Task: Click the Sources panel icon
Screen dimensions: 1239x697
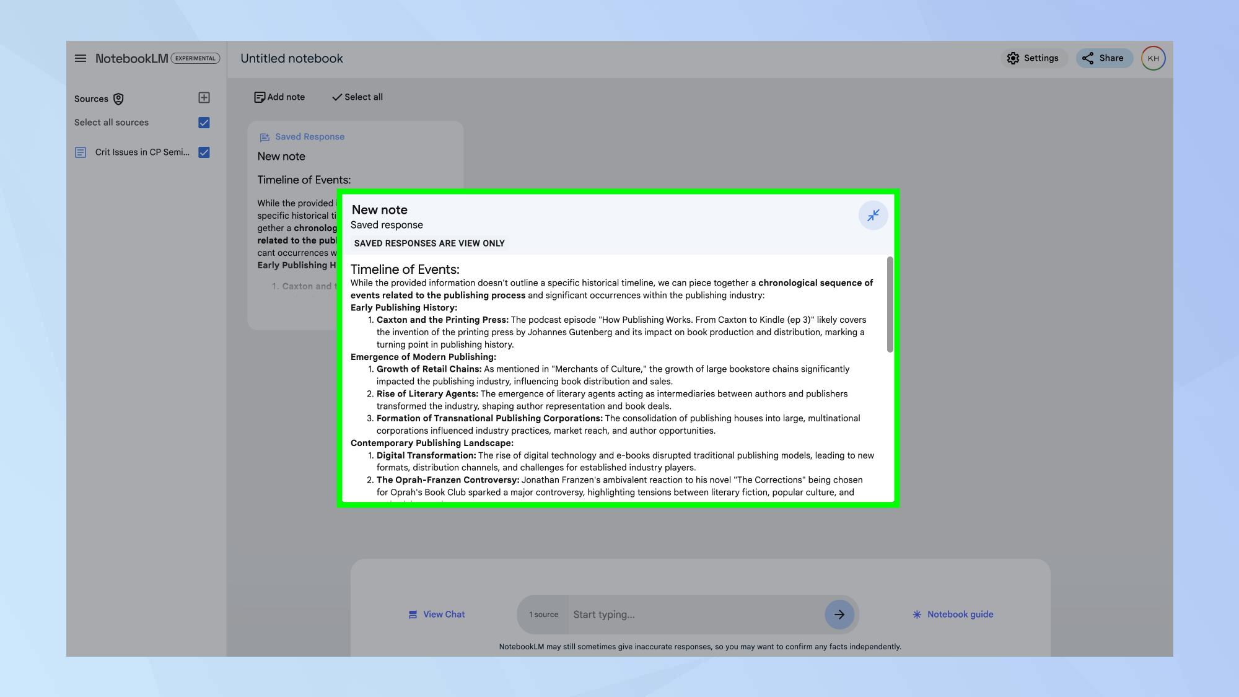Action: pyautogui.click(x=119, y=98)
